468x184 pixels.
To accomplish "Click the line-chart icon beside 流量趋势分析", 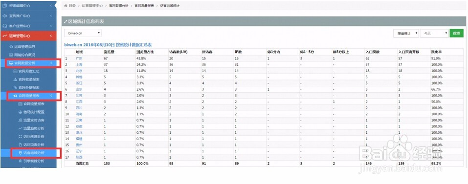I will pyautogui.click(x=21, y=128).
